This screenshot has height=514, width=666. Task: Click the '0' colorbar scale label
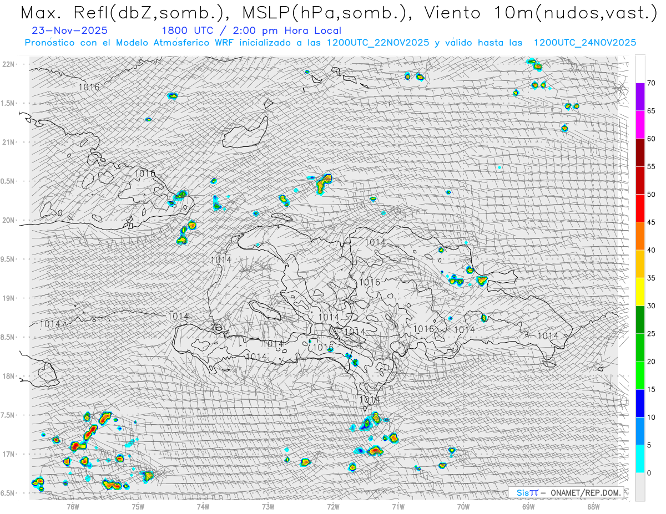[x=649, y=473]
